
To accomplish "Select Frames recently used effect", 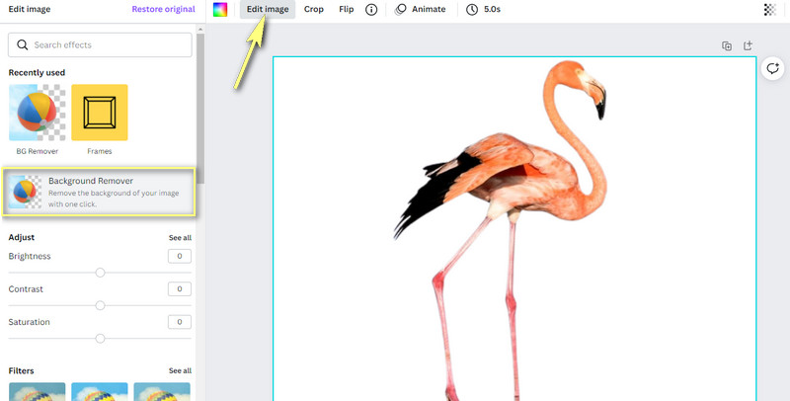I will 99,113.
